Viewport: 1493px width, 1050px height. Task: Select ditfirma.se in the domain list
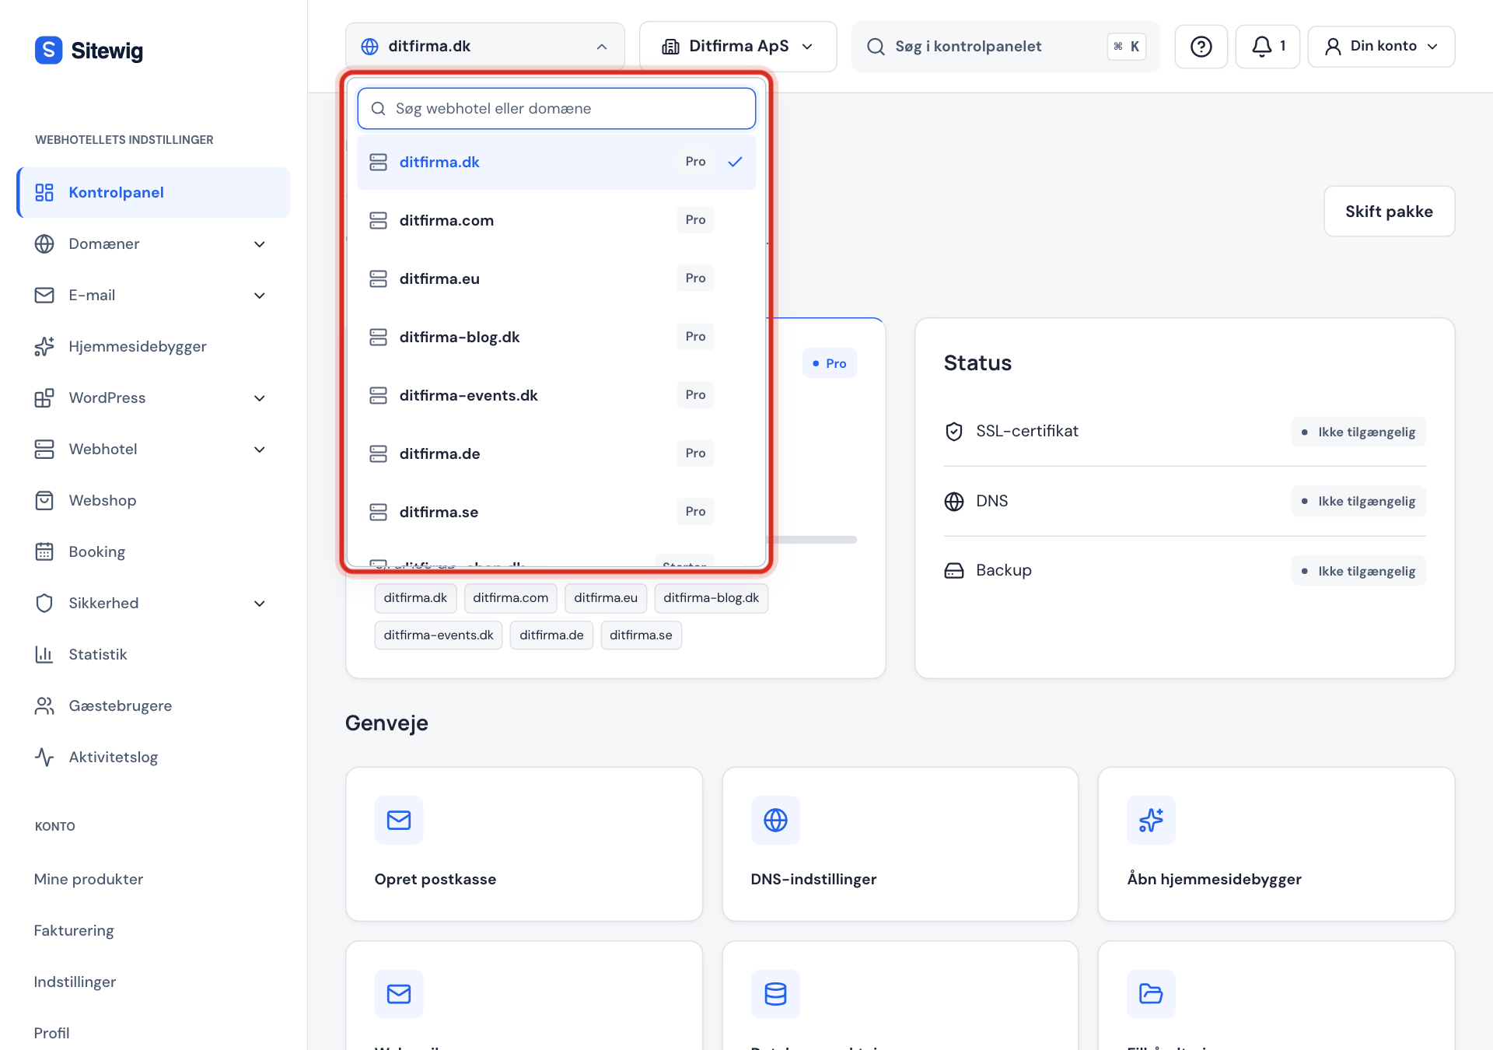[557, 512]
